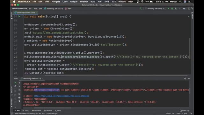The width and height of the screenshot is (204, 115).
Task: Click run gutter arrow at line 14
Action: pyautogui.click(x=19, y=17)
